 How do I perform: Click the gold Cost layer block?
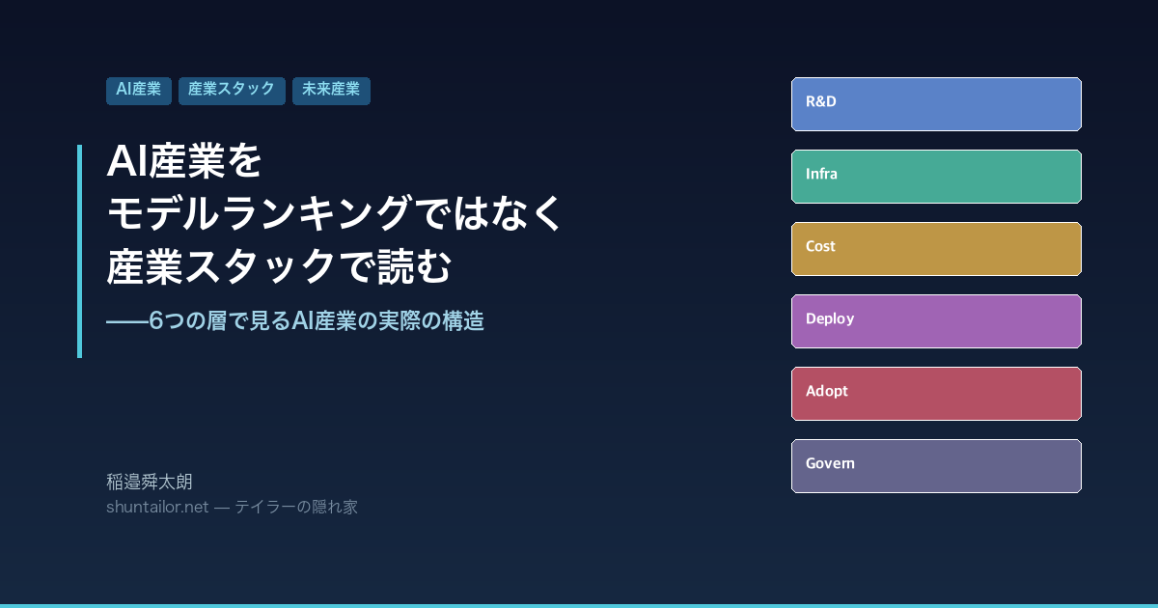pyautogui.click(x=936, y=249)
